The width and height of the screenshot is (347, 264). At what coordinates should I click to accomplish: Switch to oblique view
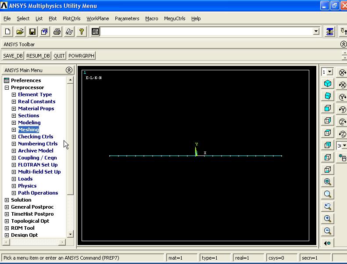click(x=328, y=96)
